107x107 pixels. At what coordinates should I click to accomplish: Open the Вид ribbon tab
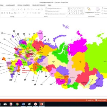tap(50, 5)
